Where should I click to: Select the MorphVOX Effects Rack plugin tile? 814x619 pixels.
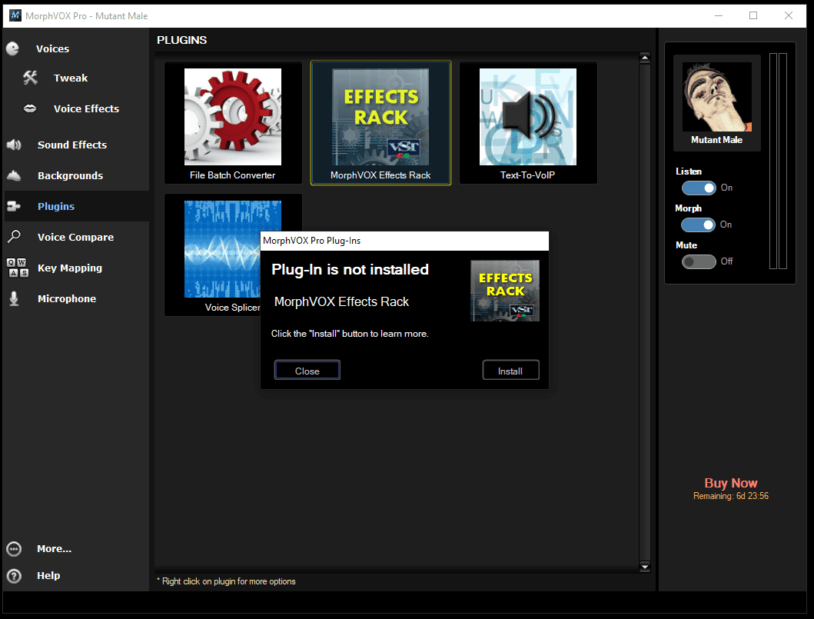[x=380, y=123]
